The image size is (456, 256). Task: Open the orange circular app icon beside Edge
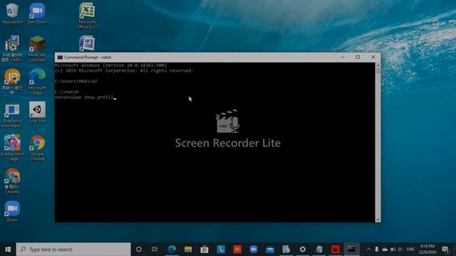[12, 82]
